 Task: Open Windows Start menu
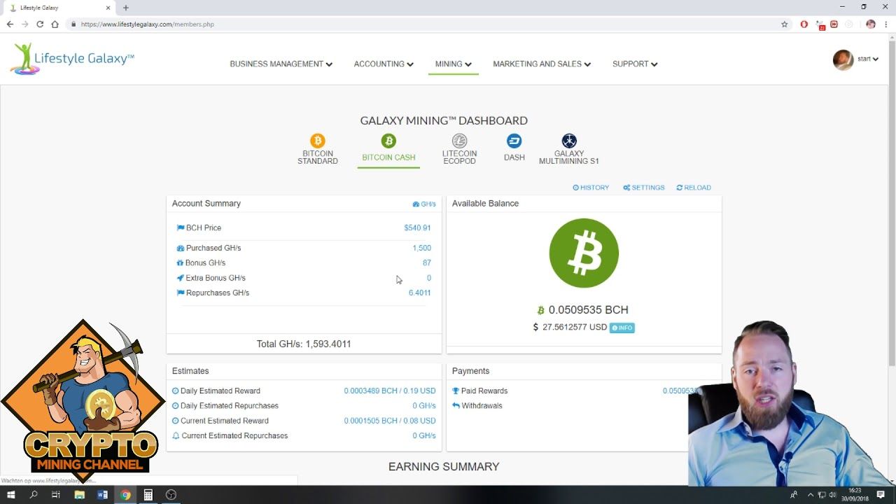tap(12, 495)
